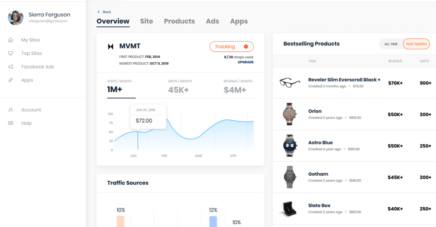Open My Sites in the sidebar
Image resolution: width=436 pixels, height=227 pixels.
pyautogui.click(x=31, y=40)
